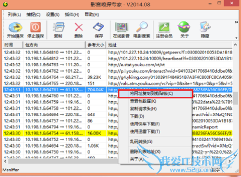241x177 pixels.
Task: Close the 影音嗅探专家 window
Action: pos(232,3)
